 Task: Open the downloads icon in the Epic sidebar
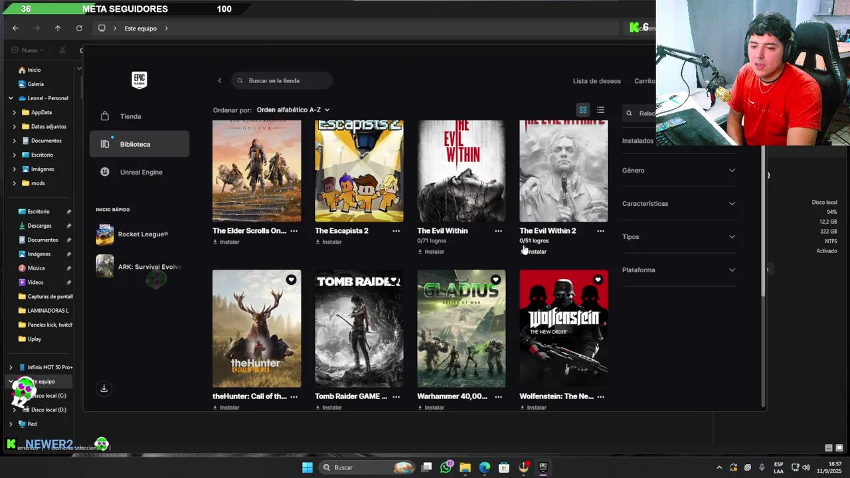pyautogui.click(x=104, y=388)
